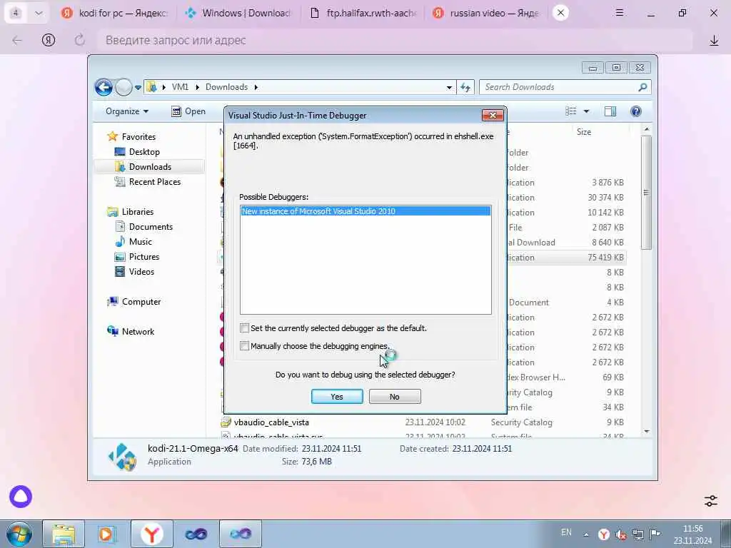The height and width of the screenshot is (548, 731).
Task: Check 'Manually choose the debugging engines'
Action: click(244, 346)
